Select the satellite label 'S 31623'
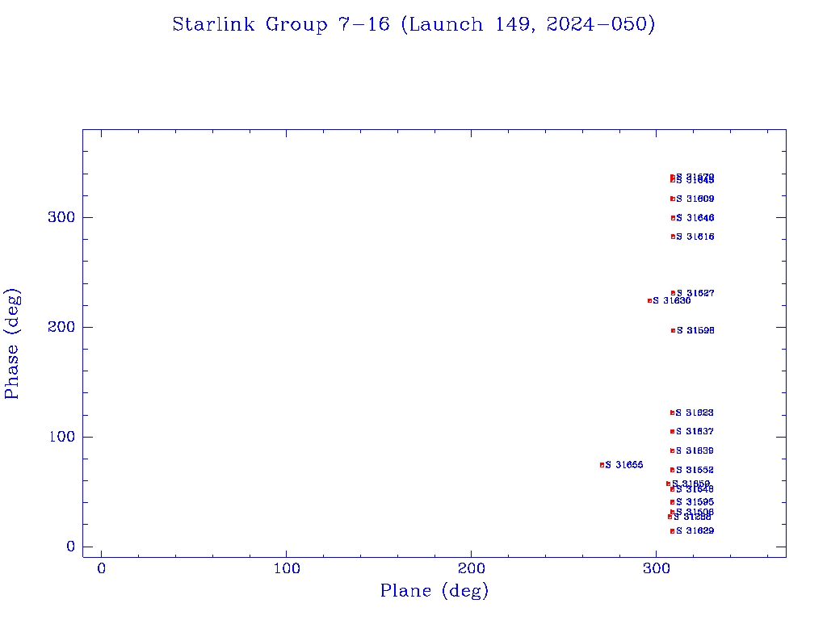This screenshot has height=620, width=827. (x=695, y=413)
